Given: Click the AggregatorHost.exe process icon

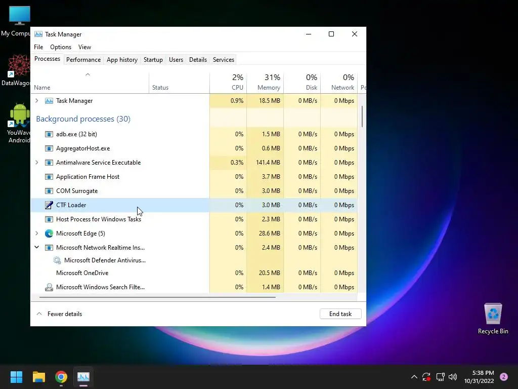Looking at the screenshot, I should 49,148.
